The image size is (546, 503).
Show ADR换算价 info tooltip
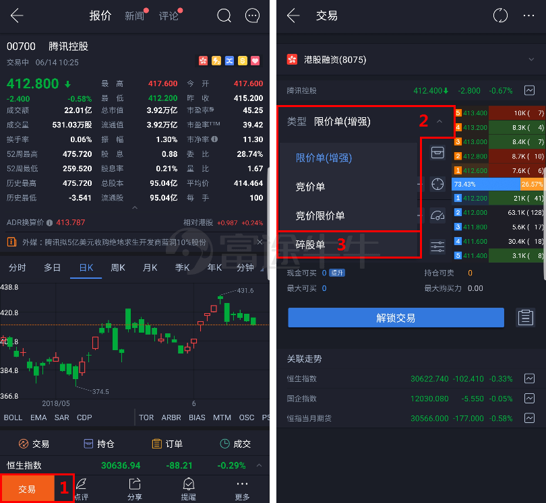pos(49,223)
